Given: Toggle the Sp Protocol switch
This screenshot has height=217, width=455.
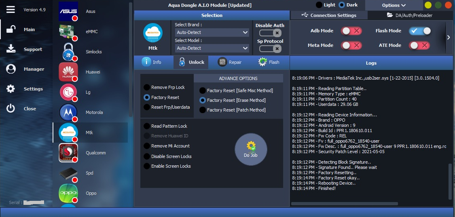Looking at the screenshot, I should (270, 48).
